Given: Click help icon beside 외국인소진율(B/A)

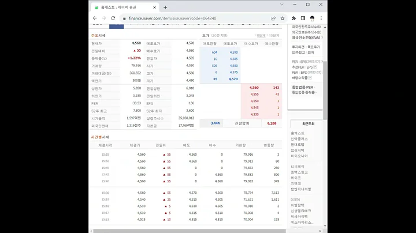Looking at the screenshot, I should click(x=322, y=37).
